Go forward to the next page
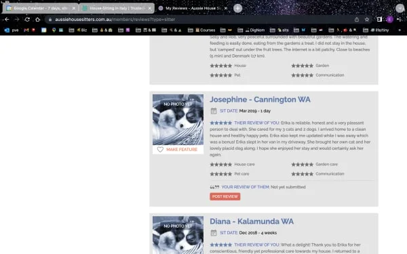This screenshot has width=407, height=254. pyautogui.click(x=17, y=20)
